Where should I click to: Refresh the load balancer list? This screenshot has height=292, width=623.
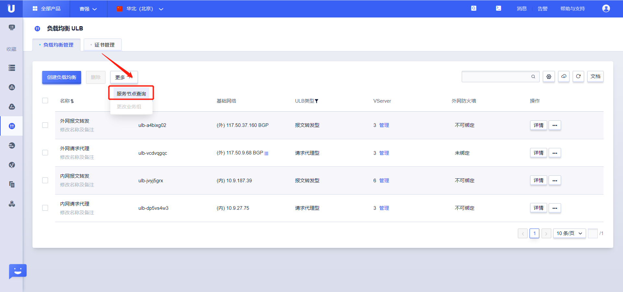[578, 76]
